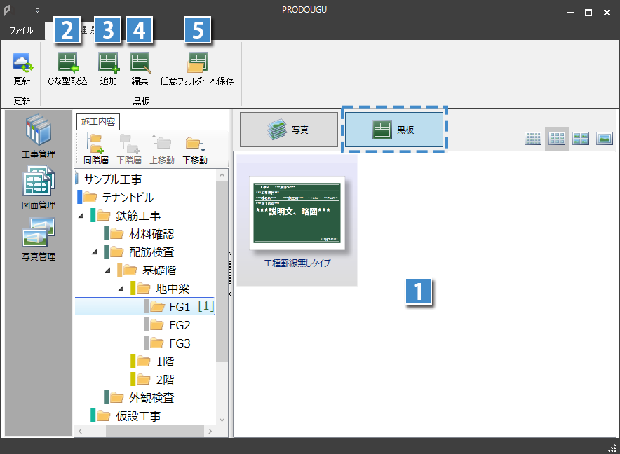The image size is (620, 454).
Task: Switch to large tile view mode
Action: click(x=581, y=138)
